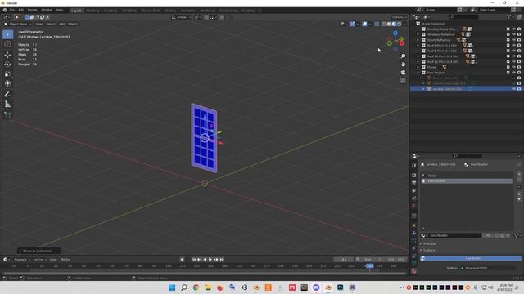Image resolution: width=524 pixels, height=294 pixels.
Task: Click the outliner search field
Action: point(464,16)
